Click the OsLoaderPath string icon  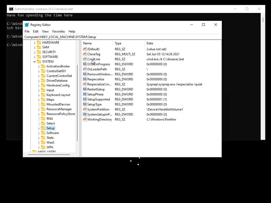[x=84, y=69]
